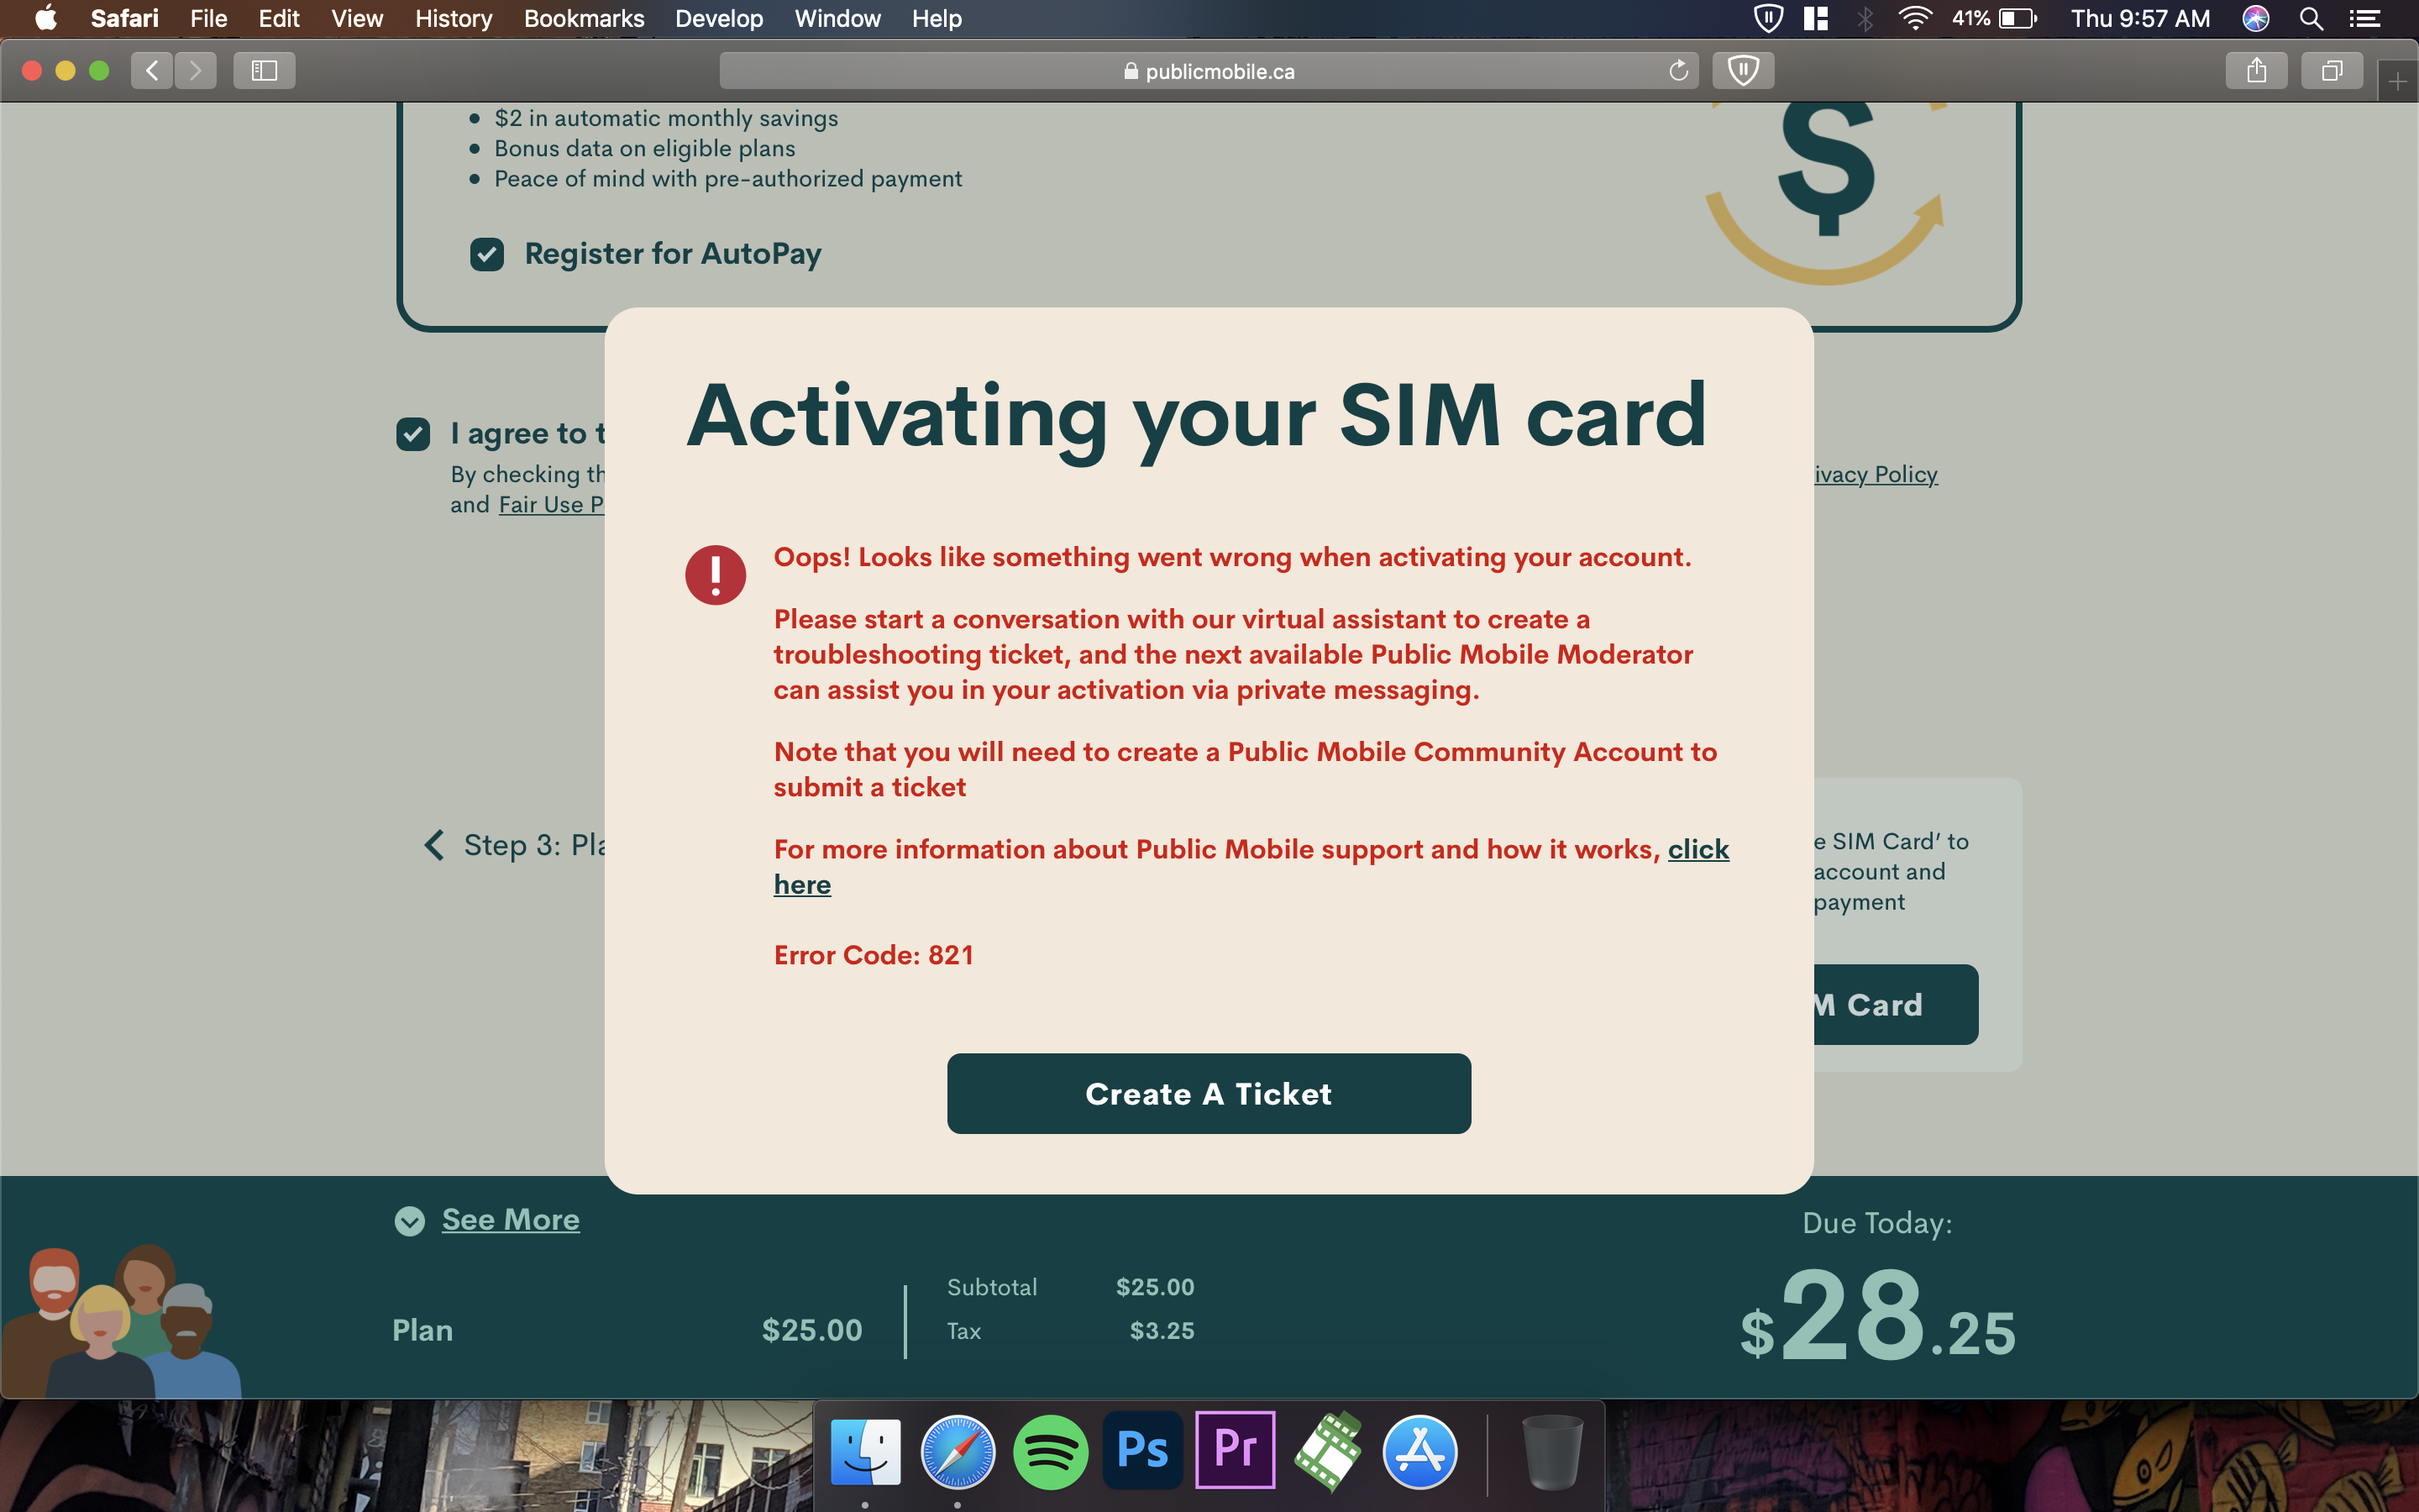Click the Spotify icon in the Dock

point(1052,1451)
